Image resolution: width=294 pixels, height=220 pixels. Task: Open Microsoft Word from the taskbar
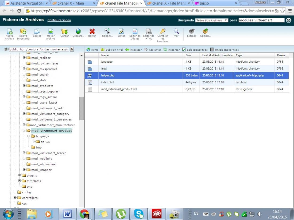pyautogui.click(x=67, y=214)
